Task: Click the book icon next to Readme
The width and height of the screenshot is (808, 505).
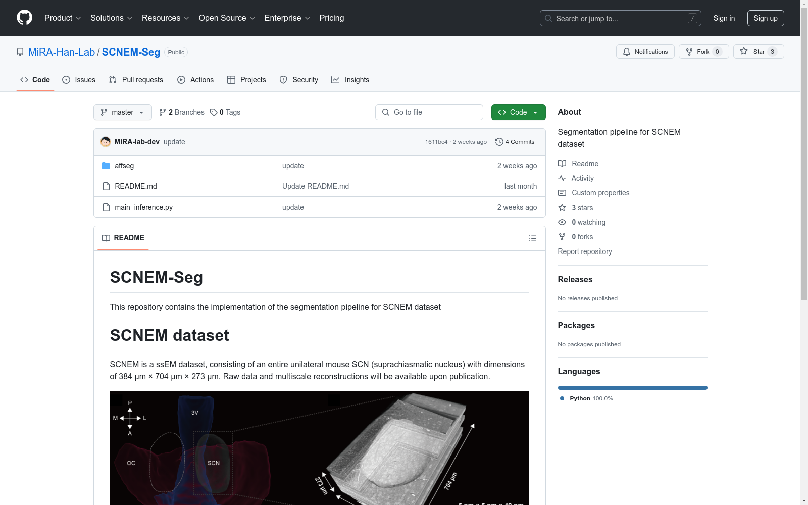Action: pyautogui.click(x=562, y=164)
